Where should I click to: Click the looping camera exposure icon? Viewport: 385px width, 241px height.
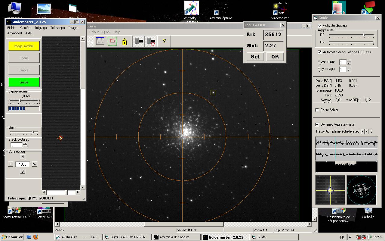click(x=150, y=41)
